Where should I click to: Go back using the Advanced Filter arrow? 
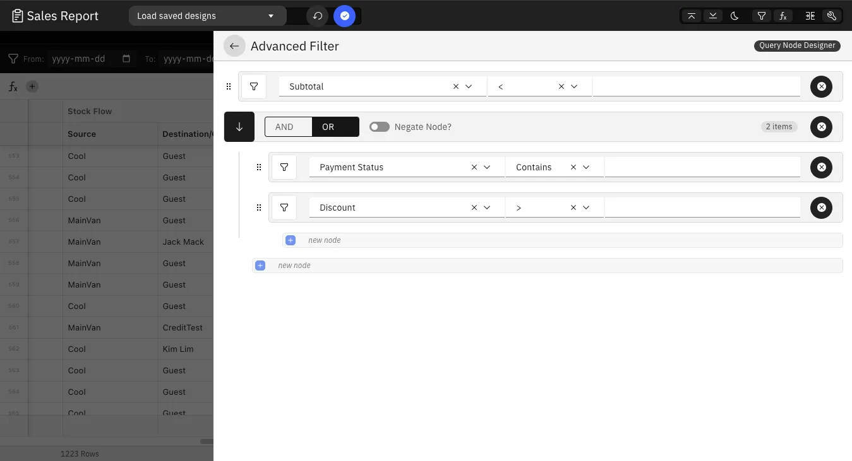pyautogui.click(x=234, y=46)
